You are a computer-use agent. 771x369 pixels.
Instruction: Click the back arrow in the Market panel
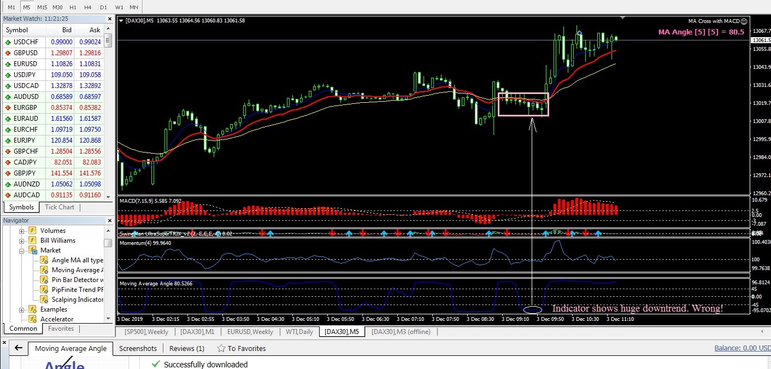(x=18, y=348)
